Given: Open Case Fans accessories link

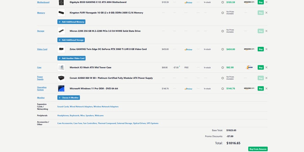Looking at the screenshot, I should tap(78, 123).
